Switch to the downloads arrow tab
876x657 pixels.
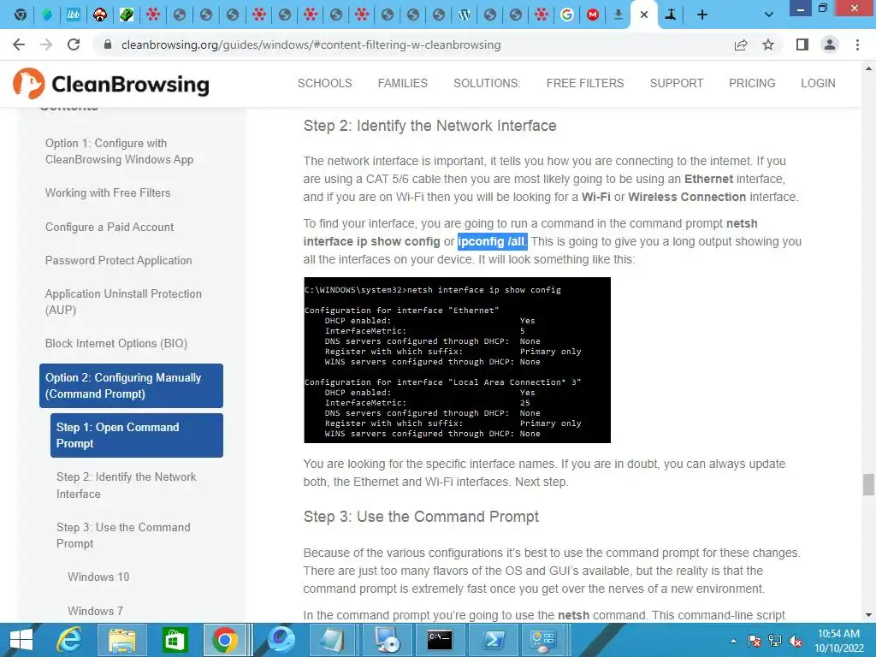tap(619, 15)
